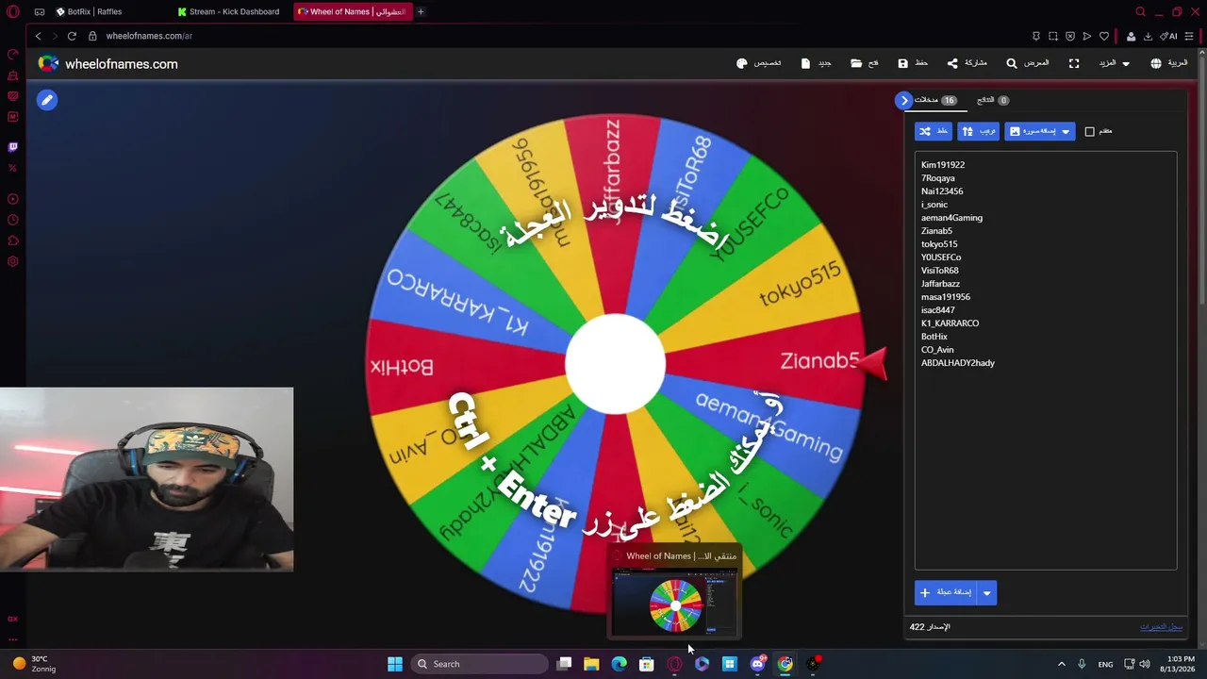This screenshot has width=1207, height=679.
Task: Go back with the browser back arrow
Action: coord(38,36)
